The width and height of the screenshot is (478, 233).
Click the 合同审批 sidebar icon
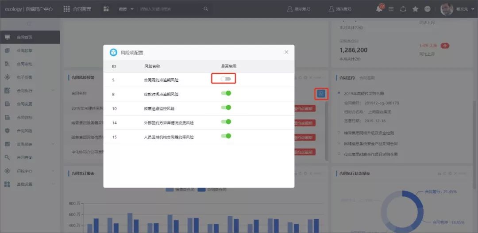click(x=8, y=64)
